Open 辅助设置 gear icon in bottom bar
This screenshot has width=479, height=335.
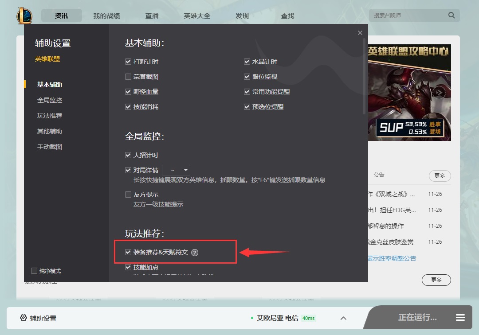(23, 318)
